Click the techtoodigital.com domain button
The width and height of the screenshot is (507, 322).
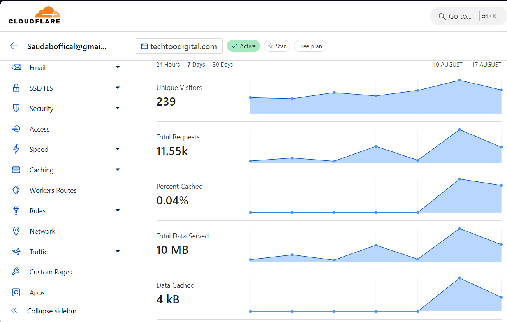179,46
